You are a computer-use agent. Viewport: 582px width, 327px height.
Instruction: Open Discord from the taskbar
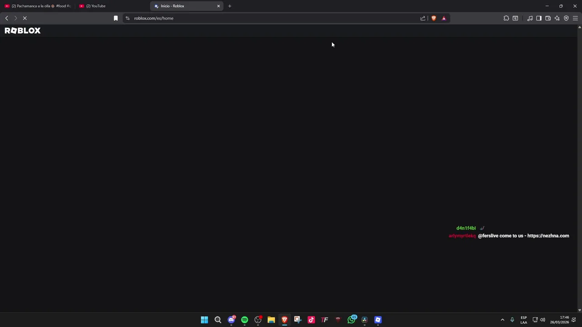coord(231,320)
